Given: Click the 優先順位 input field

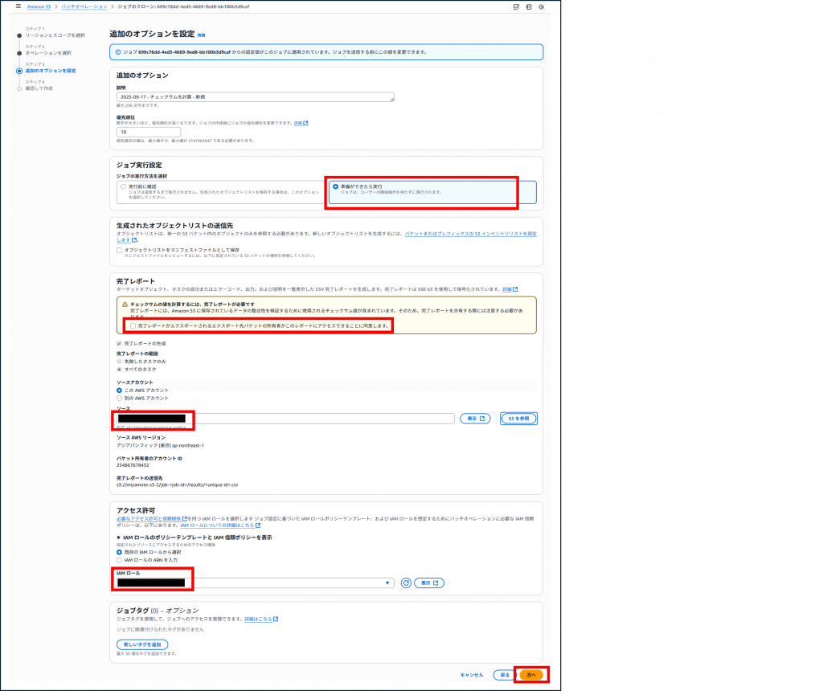Looking at the screenshot, I should click(149, 132).
